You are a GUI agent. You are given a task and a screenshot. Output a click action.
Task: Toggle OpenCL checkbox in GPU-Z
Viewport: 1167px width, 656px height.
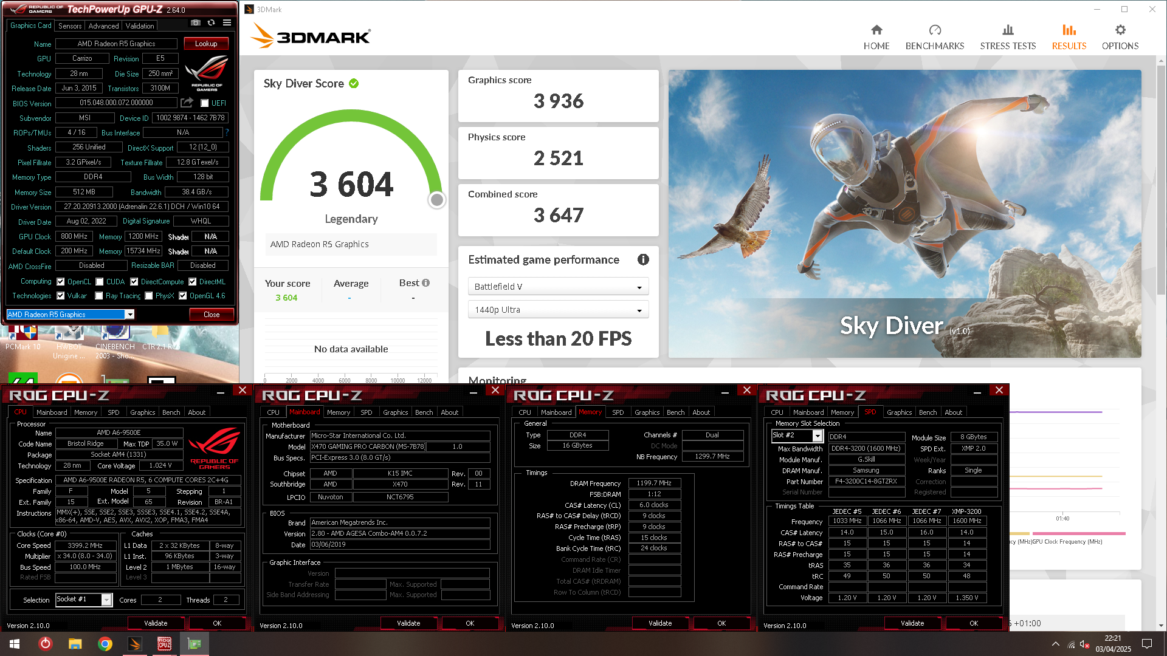(61, 282)
